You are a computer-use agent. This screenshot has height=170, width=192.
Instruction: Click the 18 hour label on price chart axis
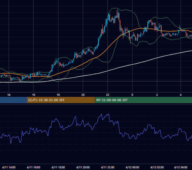(x=58, y=95)
